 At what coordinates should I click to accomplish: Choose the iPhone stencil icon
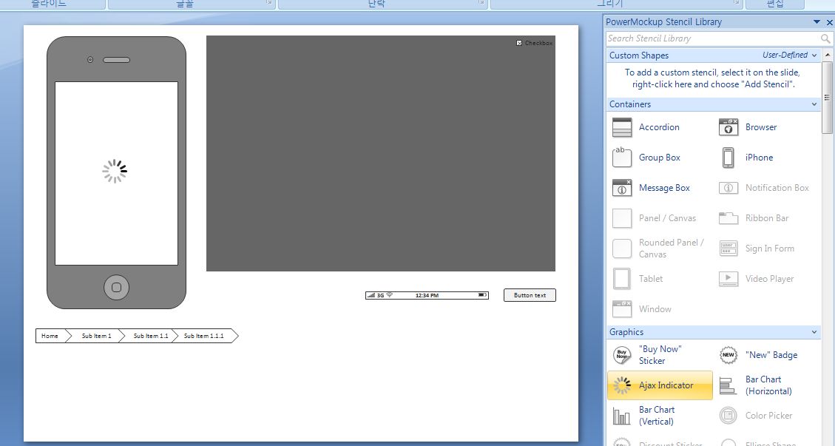(728, 158)
